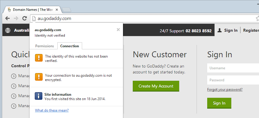Click the fourth circled arrow under Control P
The height and width of the screenshot is (118, 259).
[x=14, y=106]
